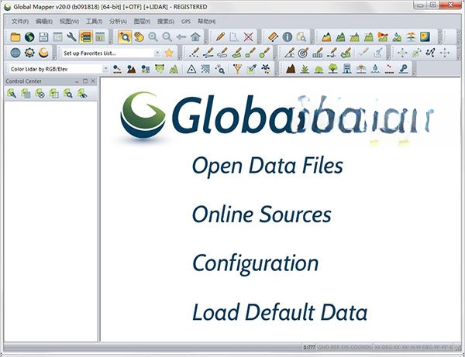The width and height of the screenshot is (465, 357).
Task: Click the water droplet classification icon
Action: [375, 69]
